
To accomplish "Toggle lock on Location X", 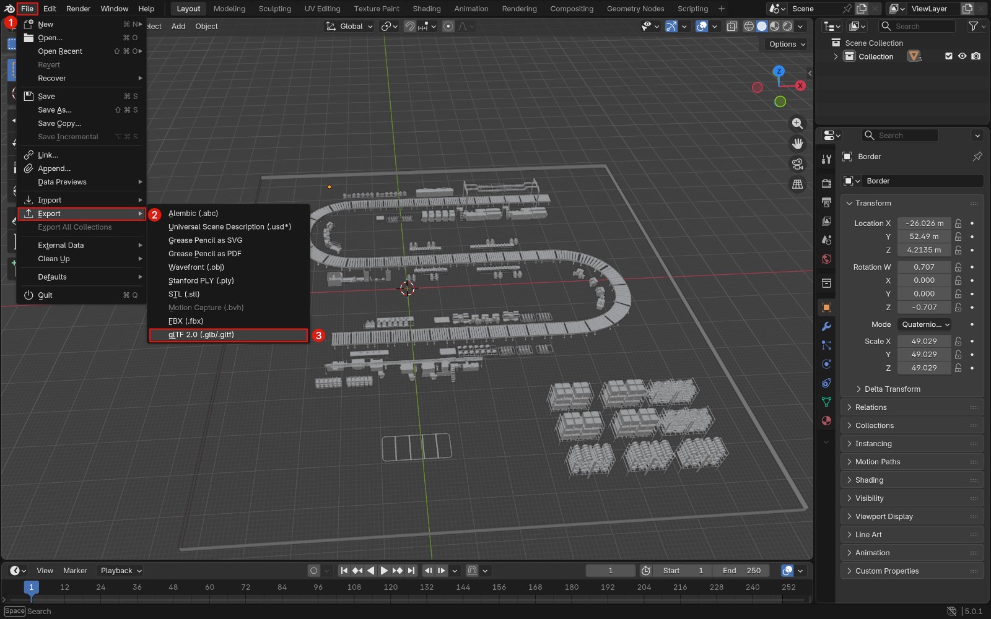I will click(958, 223).
